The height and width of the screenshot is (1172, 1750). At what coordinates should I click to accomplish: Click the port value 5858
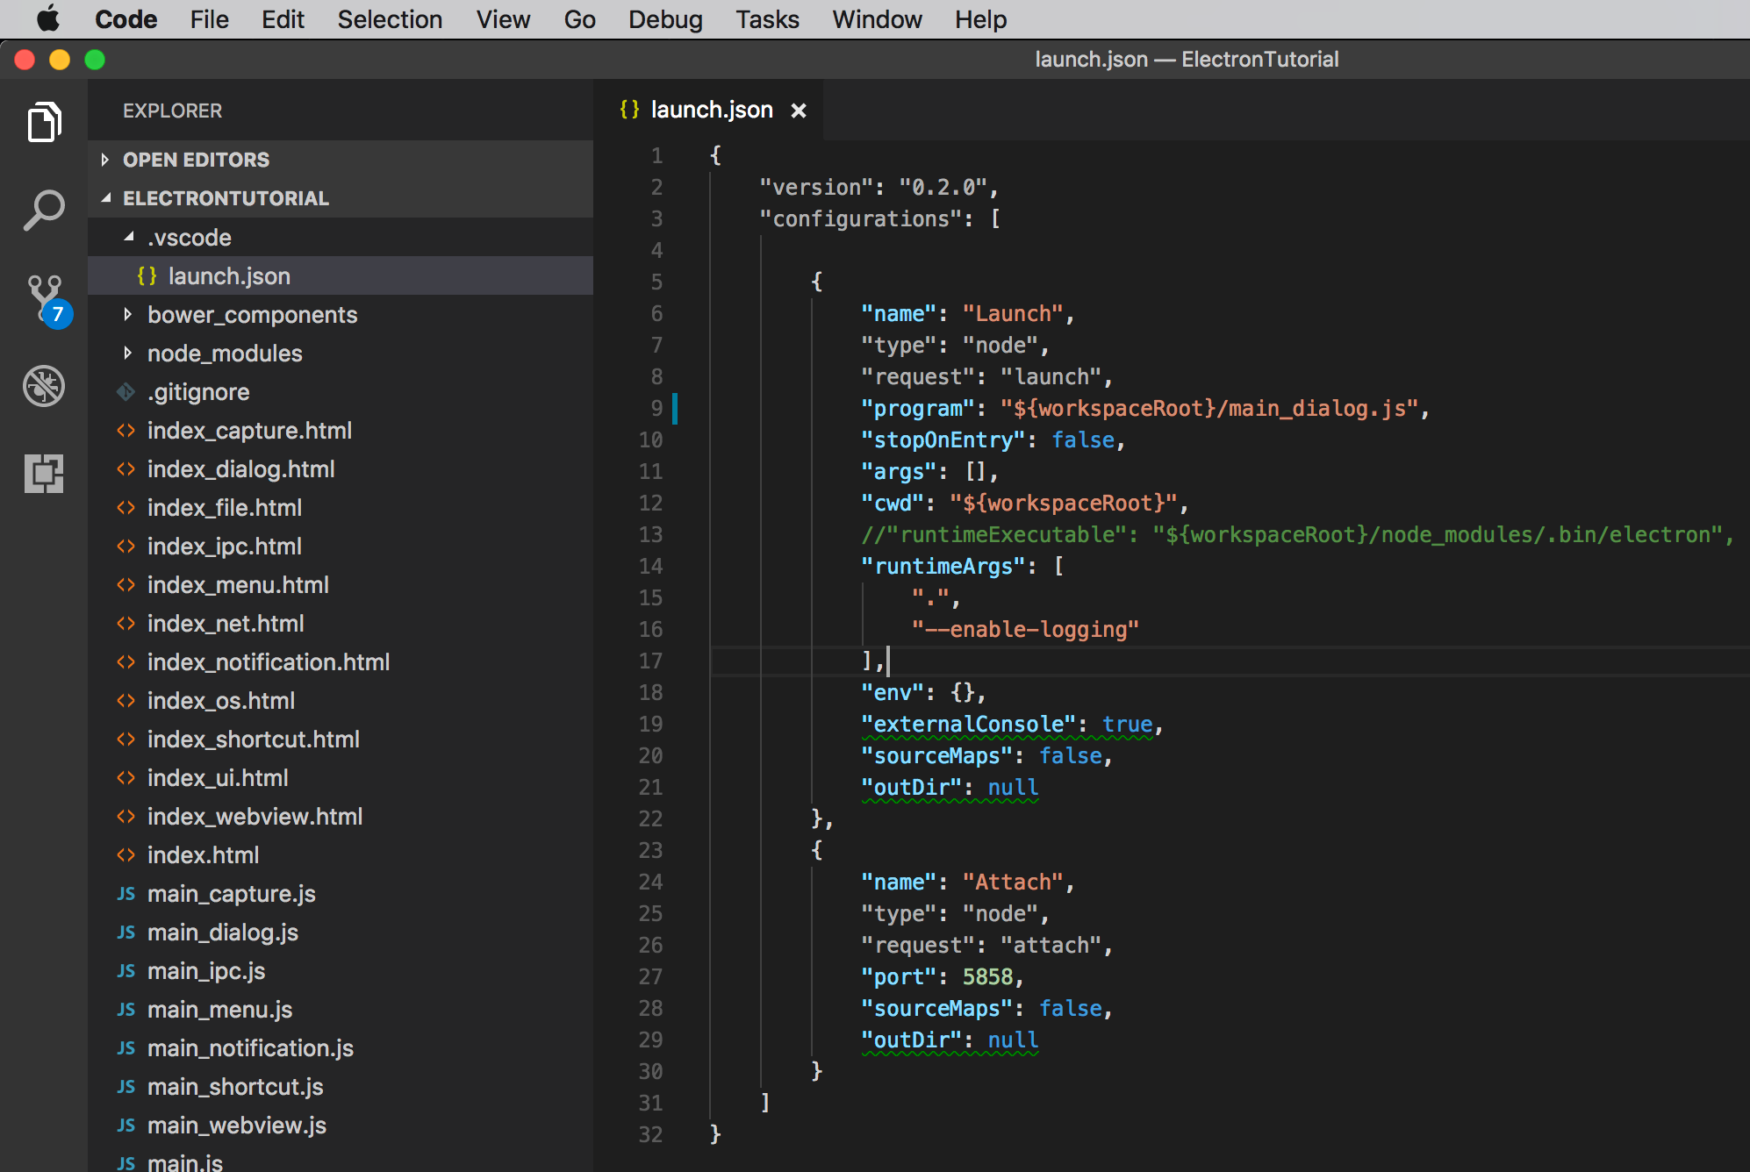987,977
